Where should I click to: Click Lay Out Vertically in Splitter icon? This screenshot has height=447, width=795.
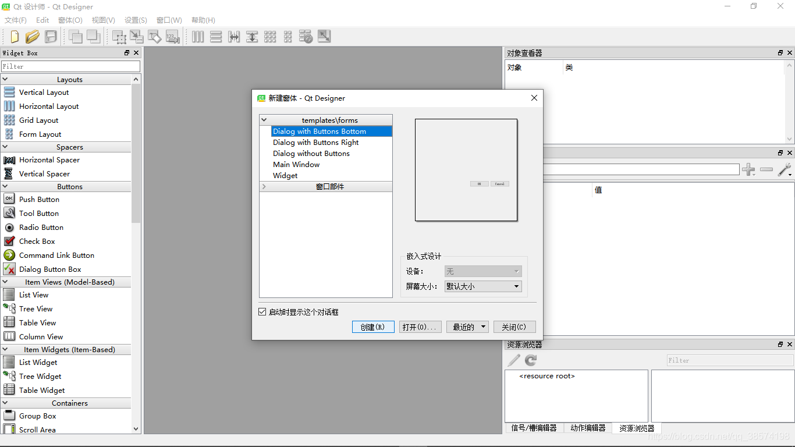[252, 37]
